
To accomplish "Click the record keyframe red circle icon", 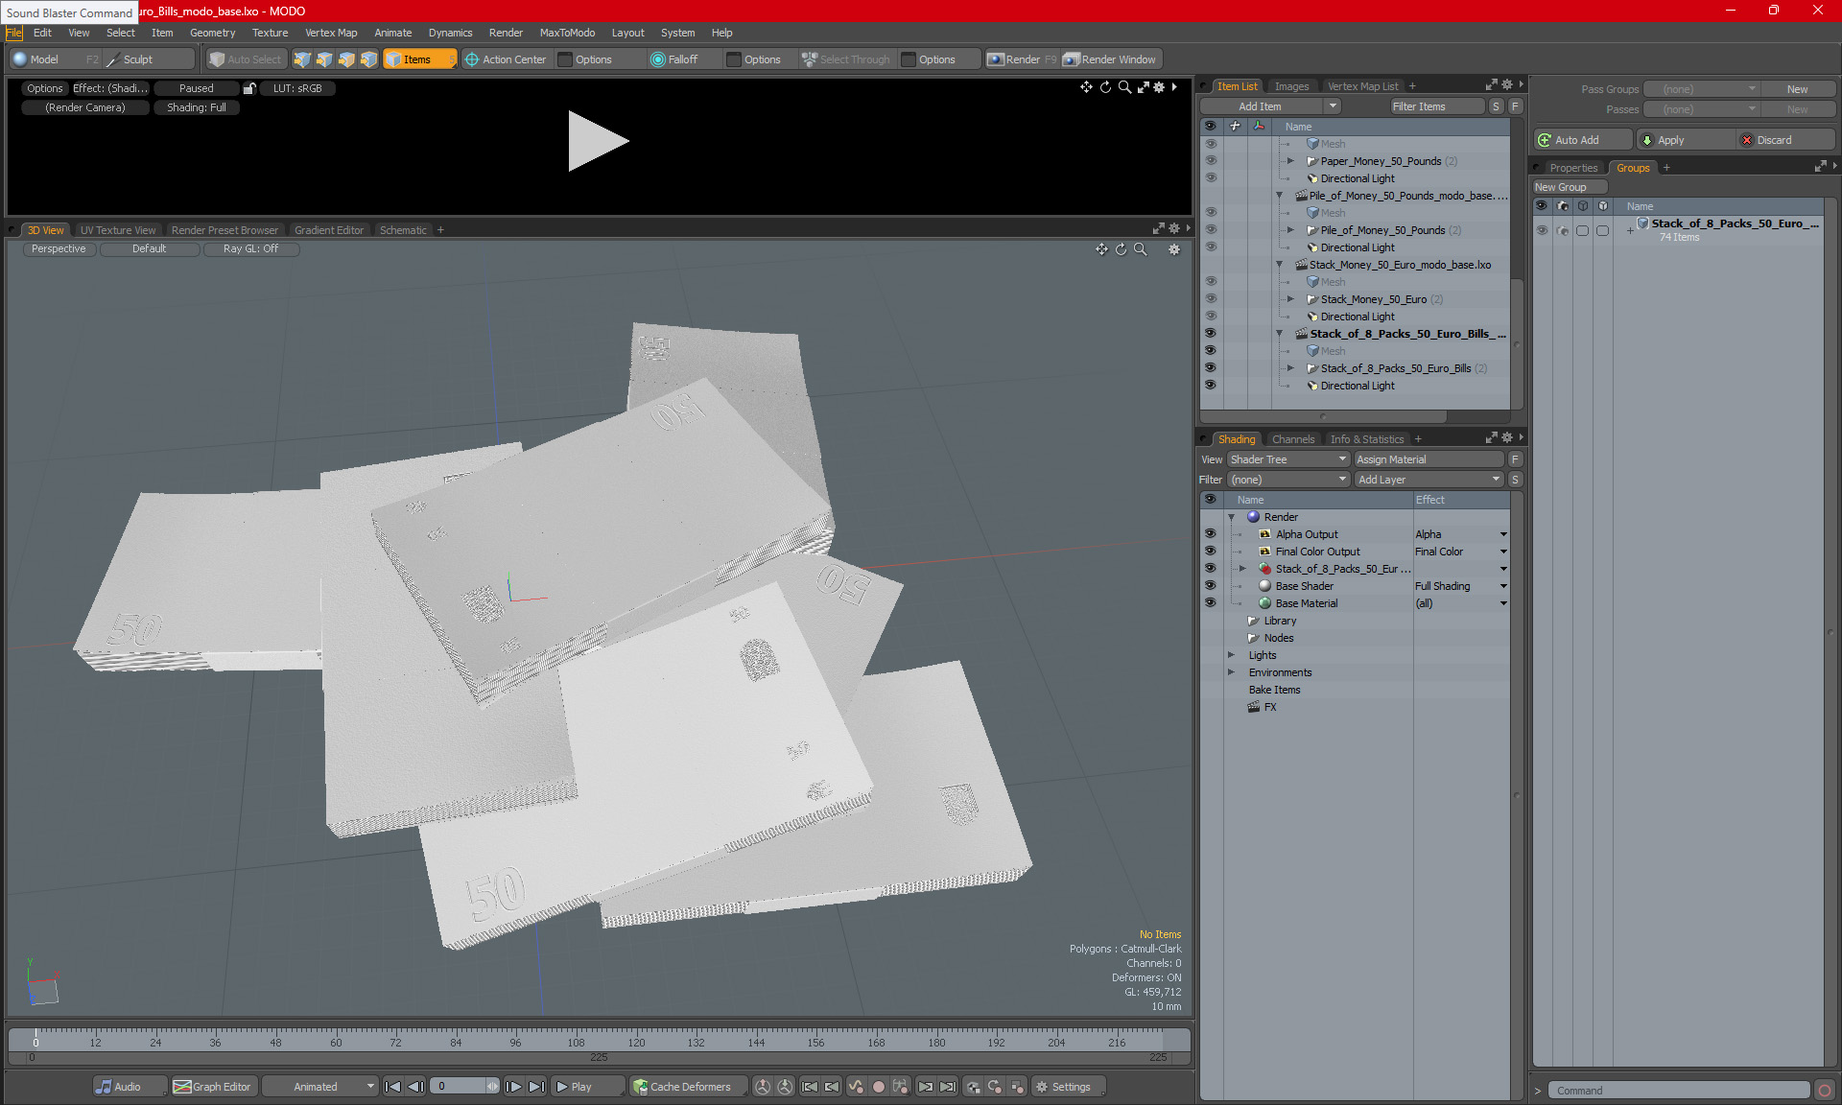I will point(878,1087).
